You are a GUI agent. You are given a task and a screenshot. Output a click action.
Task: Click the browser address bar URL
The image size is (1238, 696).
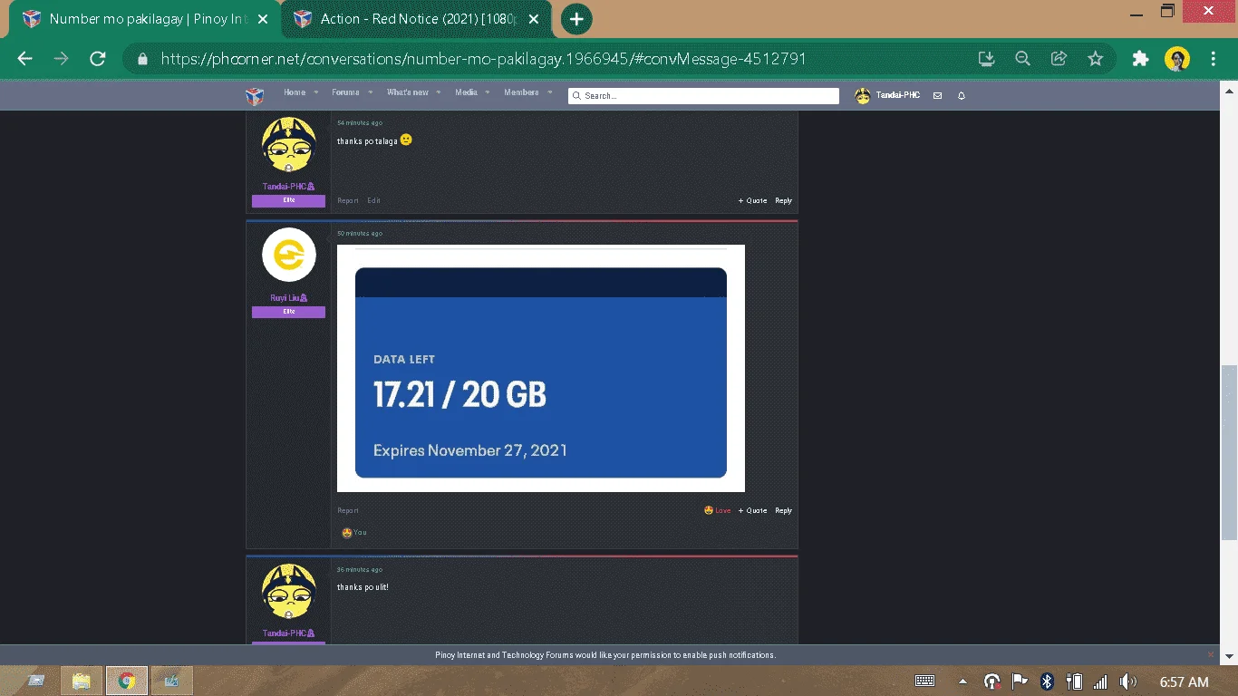(484, 59)
